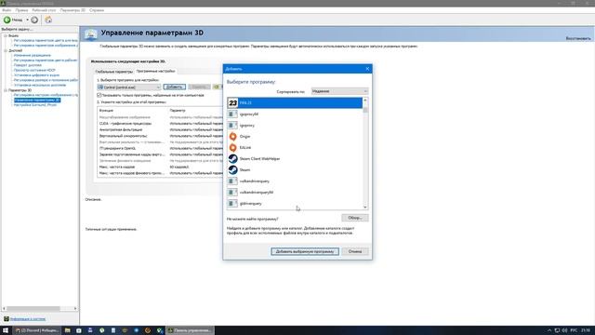Click the Обзор (Browse) button
The width and height of the screenshot is (595, 335).
tap(355, 218)
